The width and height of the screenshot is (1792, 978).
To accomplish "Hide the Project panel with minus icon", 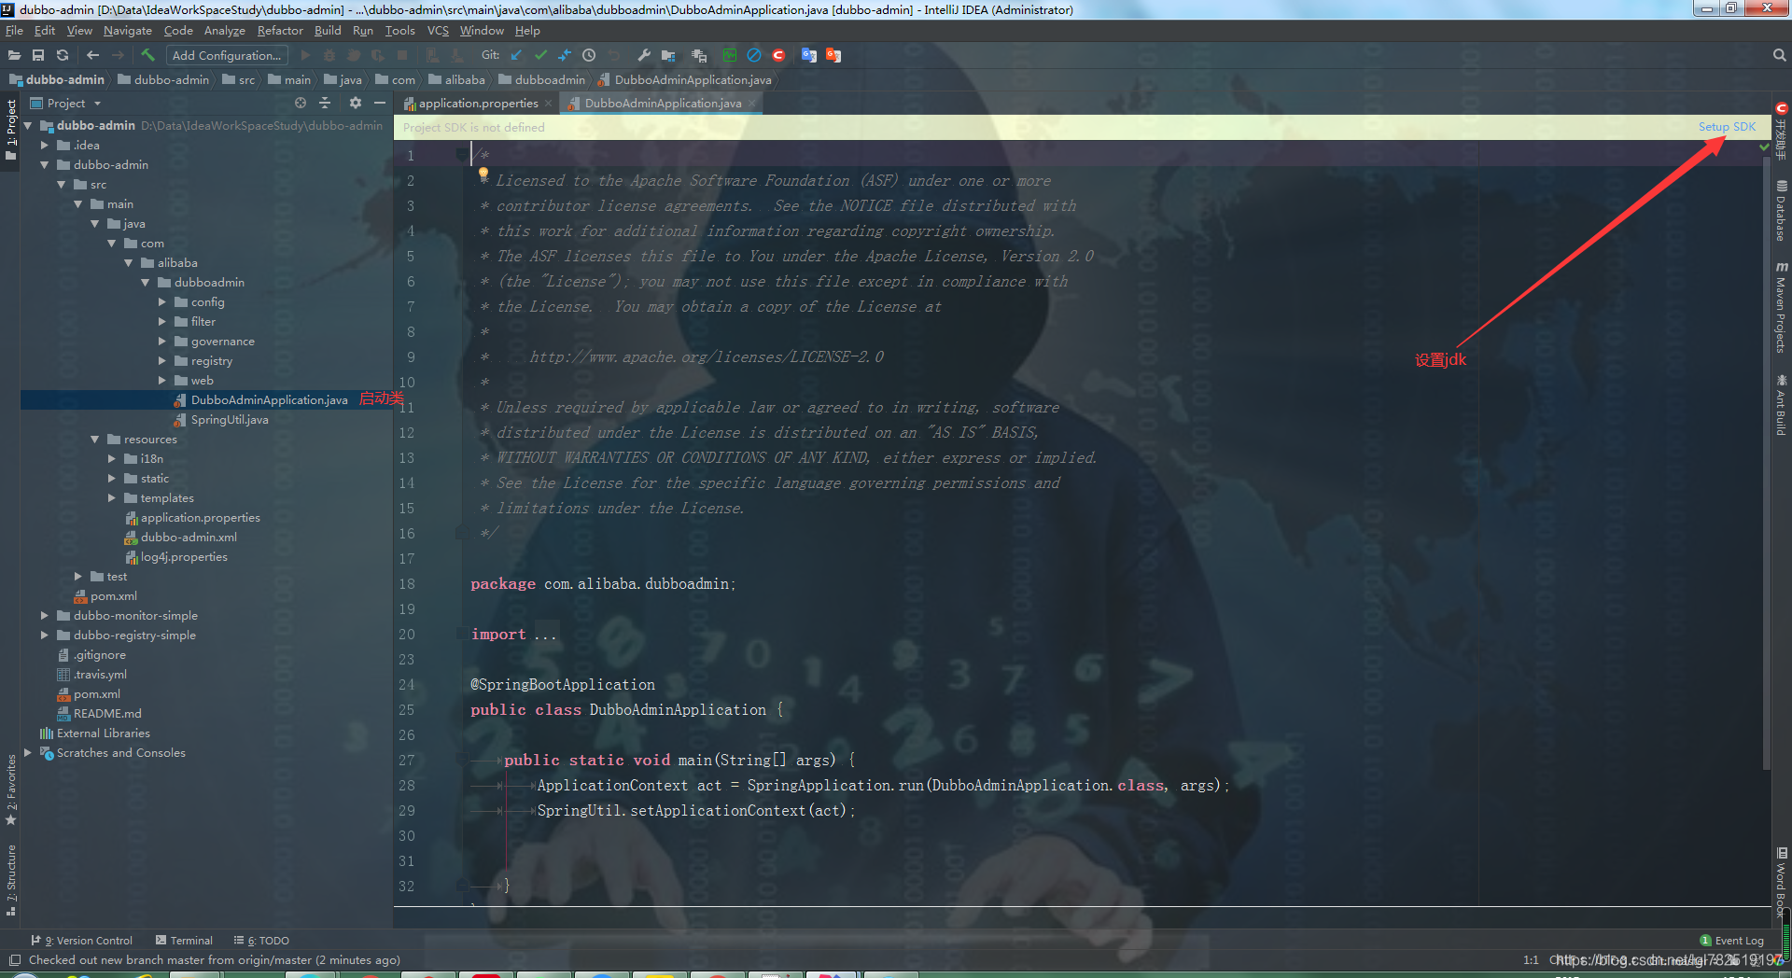I will coord(380,103).
